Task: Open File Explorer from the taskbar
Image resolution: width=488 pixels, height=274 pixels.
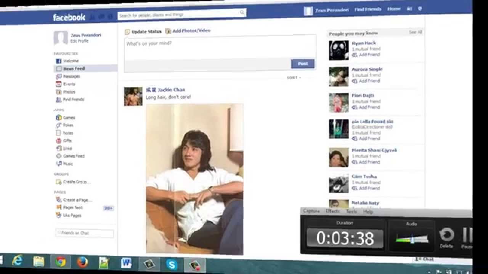Action: (x=39, y=261)
